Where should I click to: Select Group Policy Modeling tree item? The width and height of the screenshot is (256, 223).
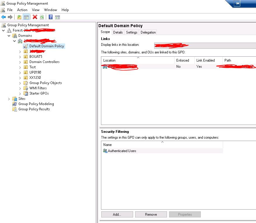pyautogui.click(x=36, y=104)
